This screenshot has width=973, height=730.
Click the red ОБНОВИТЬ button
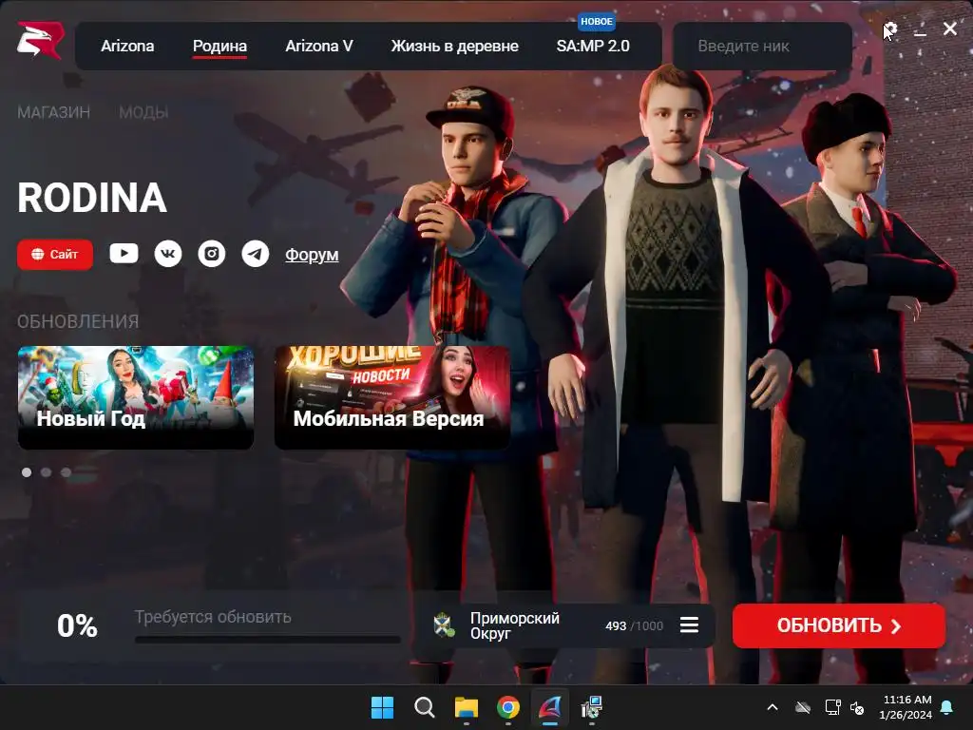point(839,625)
